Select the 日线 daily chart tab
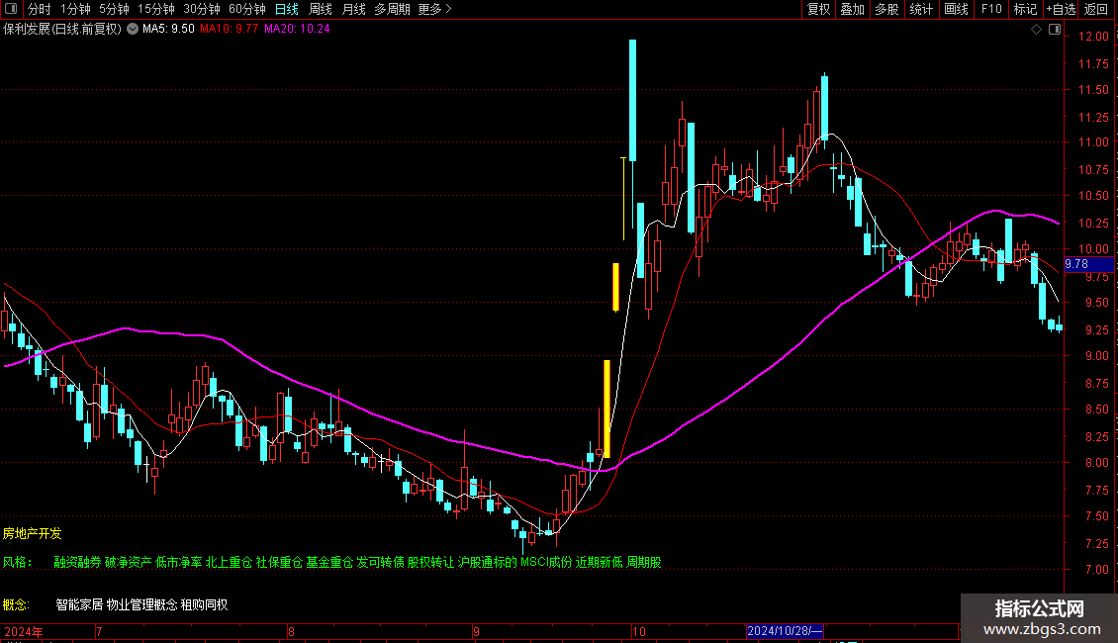The height and width of the screenshot is (643, 1118). pyautogui.click(x=287, y=9)
